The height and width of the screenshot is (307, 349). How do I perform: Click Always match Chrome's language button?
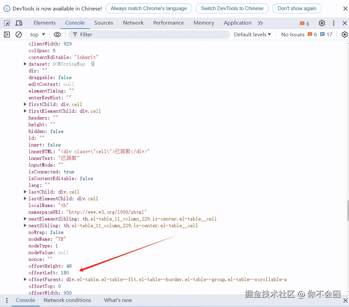tap(149, 8)
